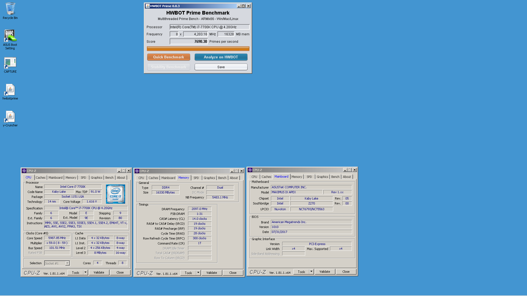This screenshot has height=296, width=527.
Task: Click the Mainboard CPU-Z window title icon
Action: point(250,170)
